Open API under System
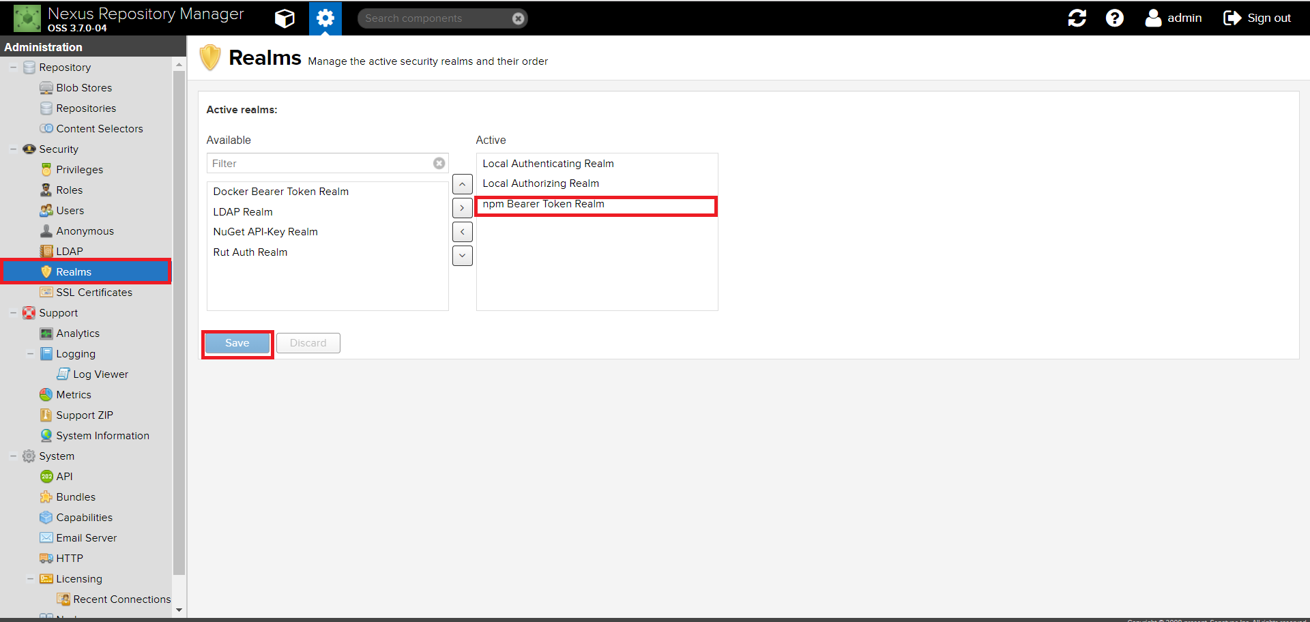This screenshot has width=1310, height=622. (x=64, y=477)
